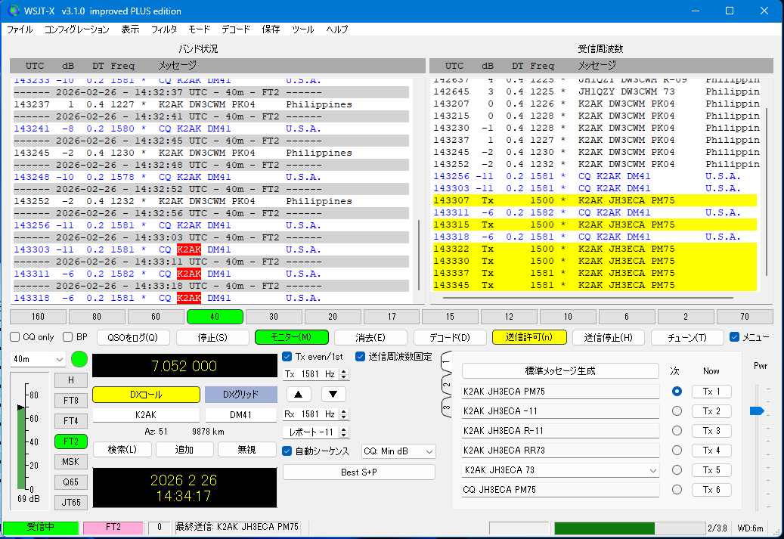
Task: Toggle the Tx even/1st checkbox
Action: pyautogui.click(x=287, y=357)
